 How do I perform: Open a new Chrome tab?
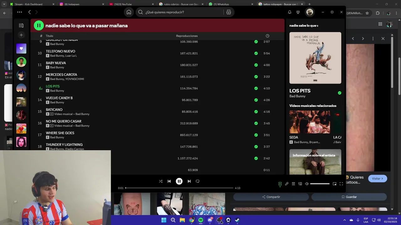(310, 4)
